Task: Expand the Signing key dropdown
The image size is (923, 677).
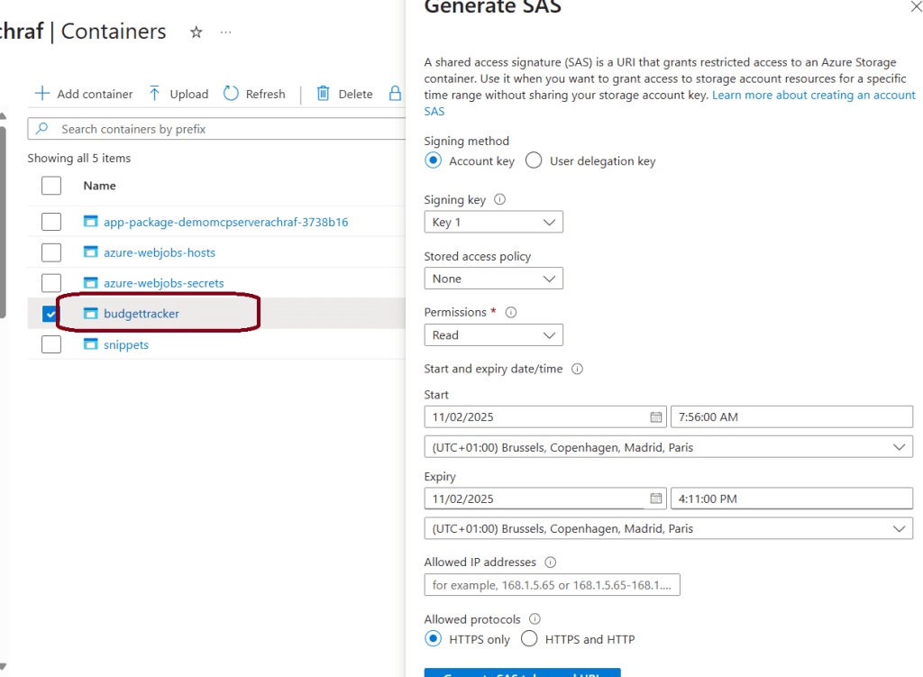Action: pos(493,223)
